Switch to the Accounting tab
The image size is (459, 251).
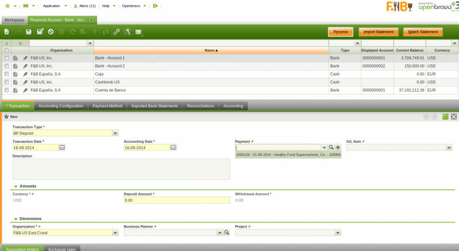click(x=234, y=106)
